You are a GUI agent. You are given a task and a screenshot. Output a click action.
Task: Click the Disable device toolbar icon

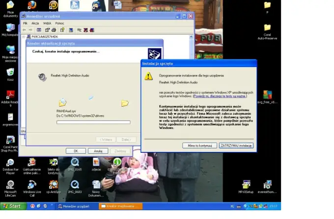point(92,30)
